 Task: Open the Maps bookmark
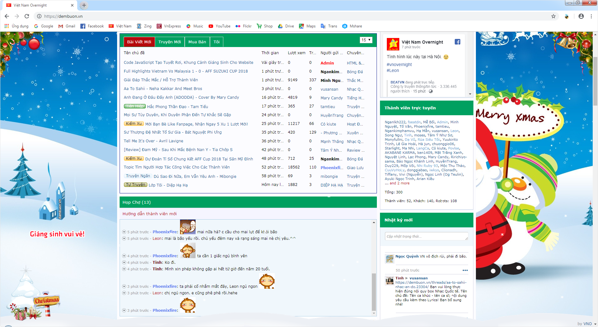307,26
